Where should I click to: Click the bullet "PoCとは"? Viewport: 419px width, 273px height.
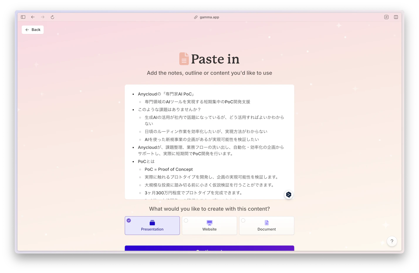point(146,162)
